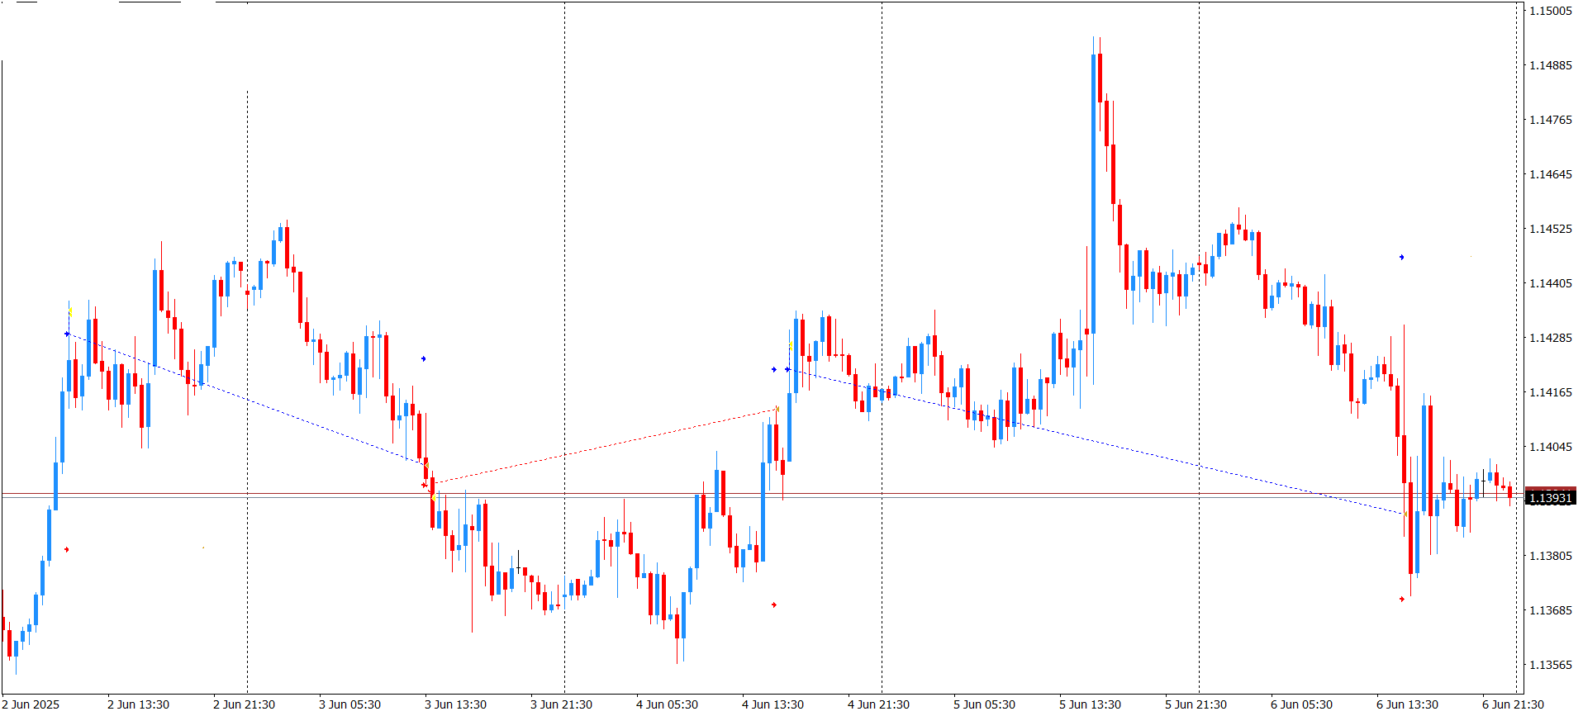Click the 1.14045 price axis label
The width and height of the screenshot is (1583, 716).
tap(1551, 447)
